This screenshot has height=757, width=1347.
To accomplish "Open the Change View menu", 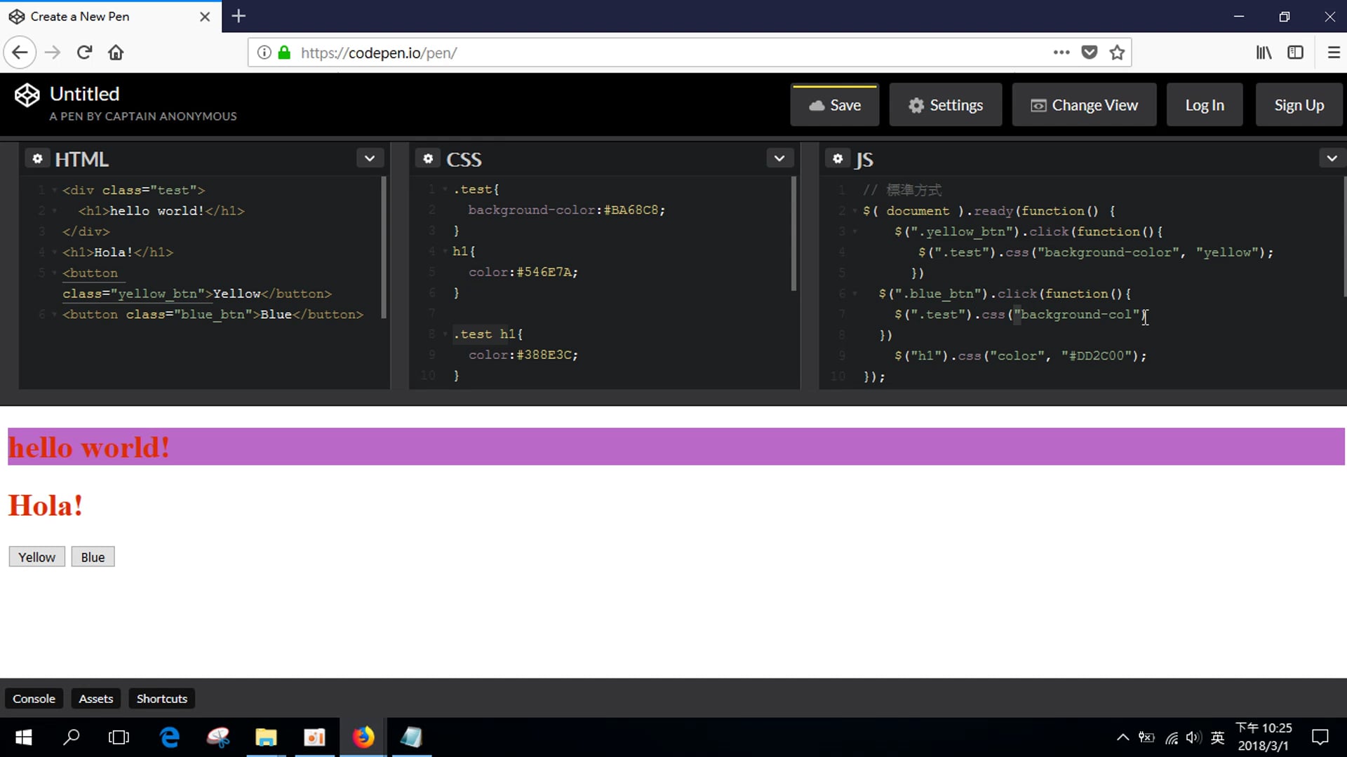I will (1084, 105).
